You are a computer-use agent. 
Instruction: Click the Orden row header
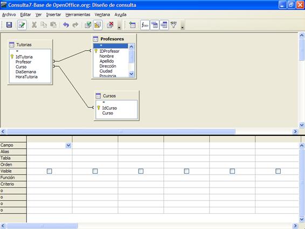[13, 164]
